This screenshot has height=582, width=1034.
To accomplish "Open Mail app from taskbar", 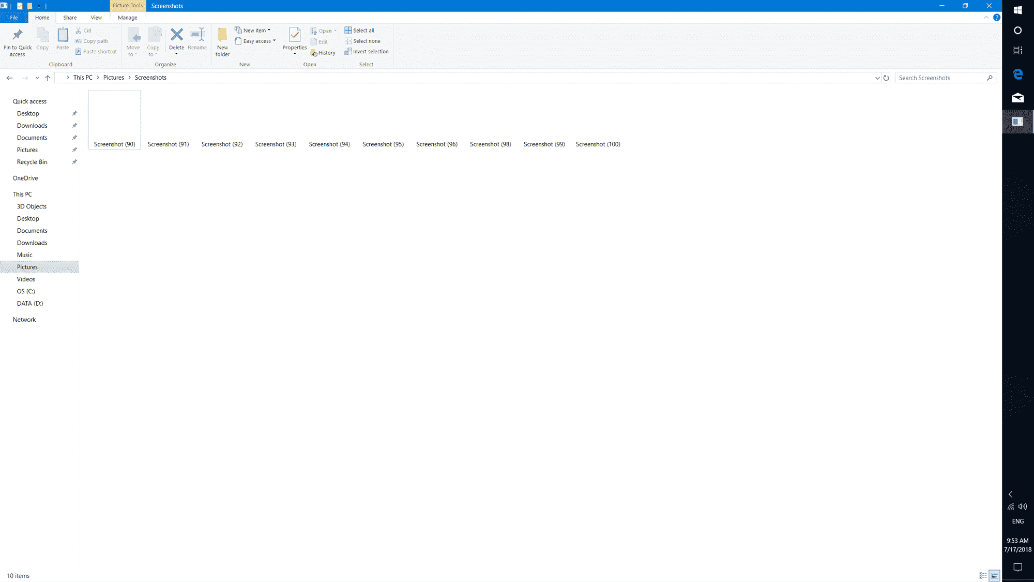I will pyautogui.click(x=1018, y=98).
